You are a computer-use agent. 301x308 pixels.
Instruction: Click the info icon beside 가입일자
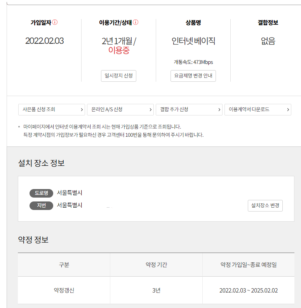coord(55,22)
